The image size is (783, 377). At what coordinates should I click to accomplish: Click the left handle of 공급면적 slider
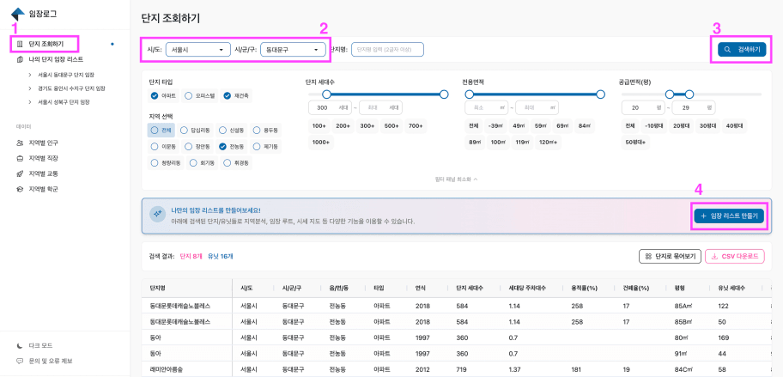click(667, 94)
